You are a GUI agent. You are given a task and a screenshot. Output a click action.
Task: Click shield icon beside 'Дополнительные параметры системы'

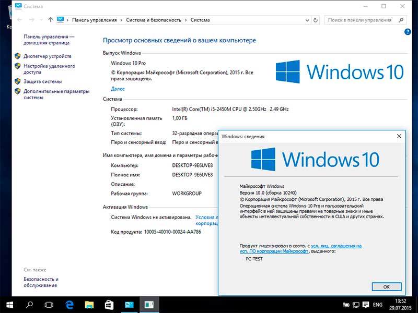[18, 91]
